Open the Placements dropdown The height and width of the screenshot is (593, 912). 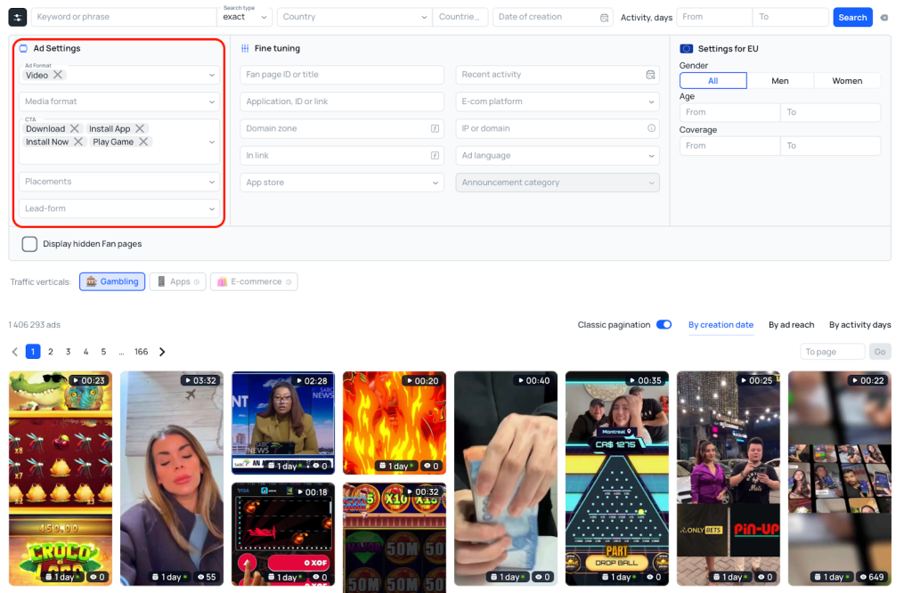(119, 182)
